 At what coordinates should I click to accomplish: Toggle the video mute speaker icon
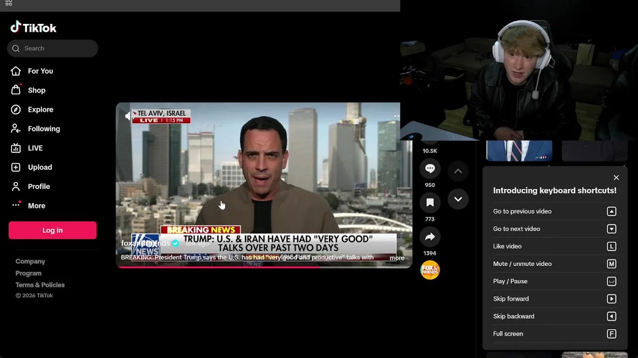coord(129,116)
